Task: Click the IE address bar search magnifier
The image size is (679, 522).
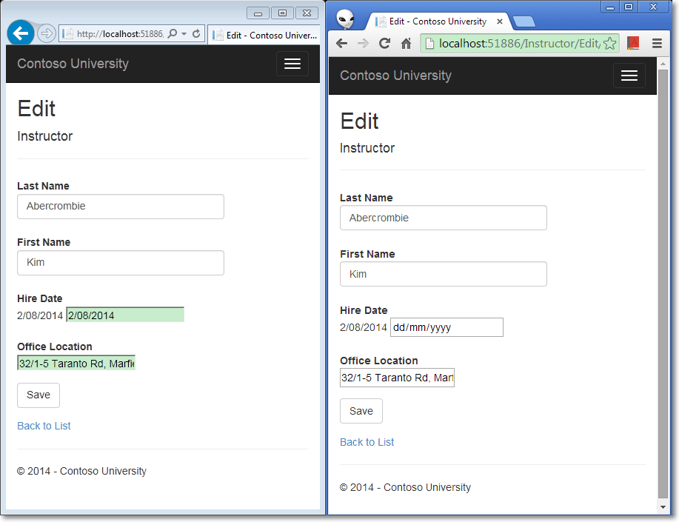Action: pos(173,33)
